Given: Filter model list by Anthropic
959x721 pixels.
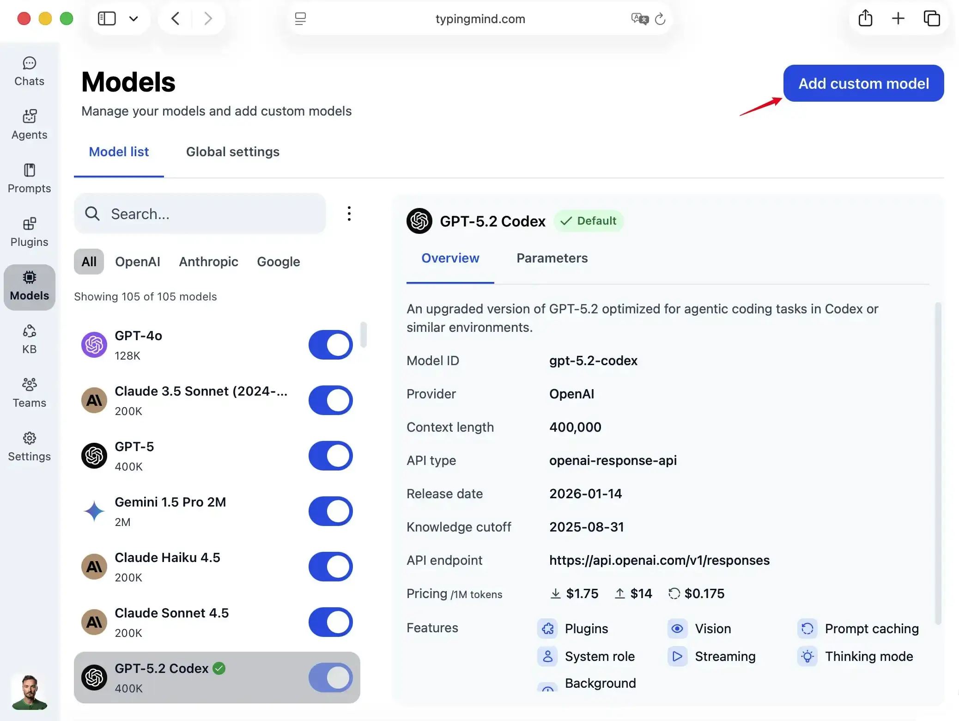Looking at the screenshot, I should coord(208,262).
